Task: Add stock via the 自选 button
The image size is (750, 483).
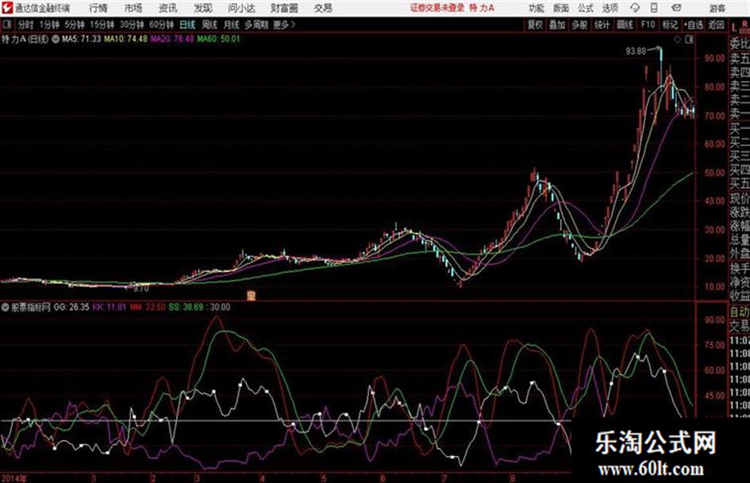Action: point(694,25)
